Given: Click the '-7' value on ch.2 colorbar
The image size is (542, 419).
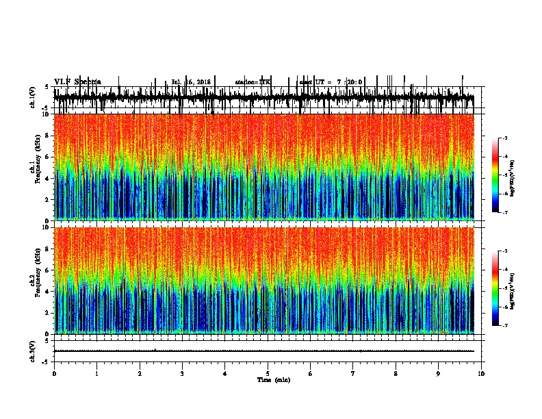Looking at the screenshot, I should tap(504, 325).
